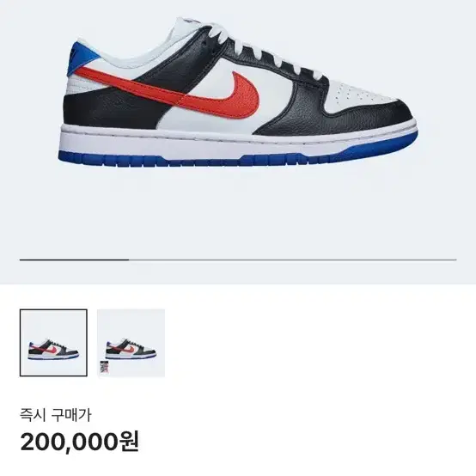Jump to second image via grey indicator bar
Image resolution: width=476 pixels, height=476 pixels.
click(x=293, y=259)
